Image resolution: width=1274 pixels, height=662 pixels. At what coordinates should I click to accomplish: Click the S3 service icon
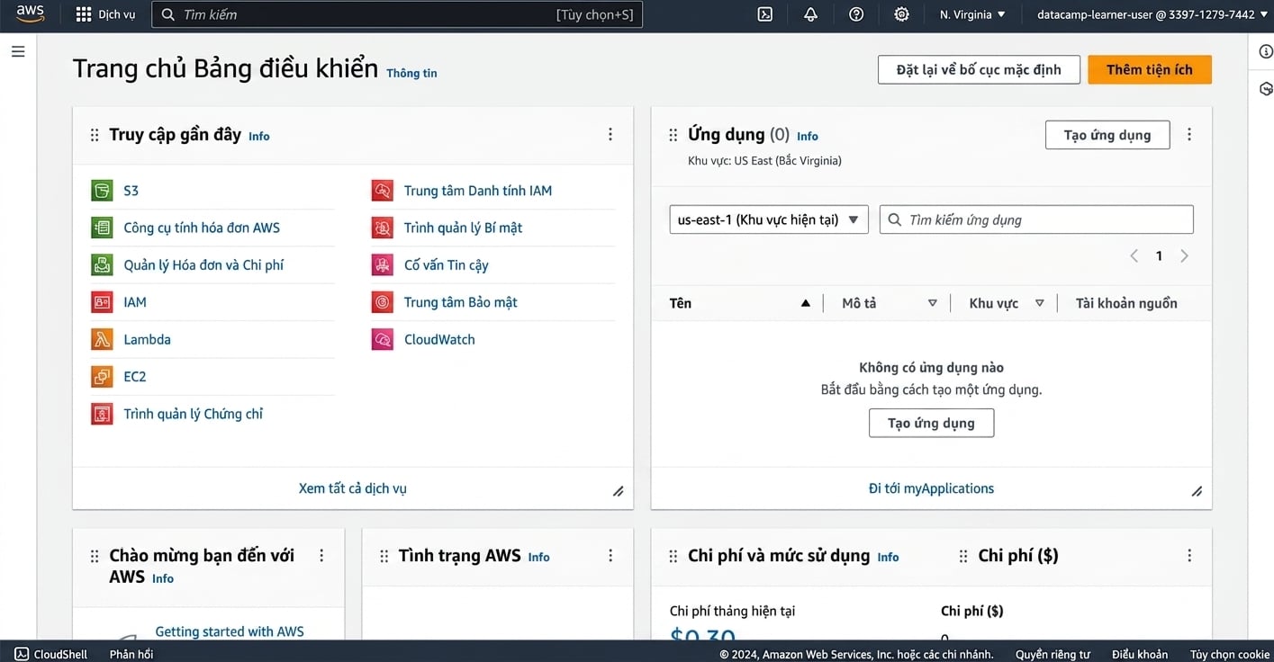coord(102,191)
